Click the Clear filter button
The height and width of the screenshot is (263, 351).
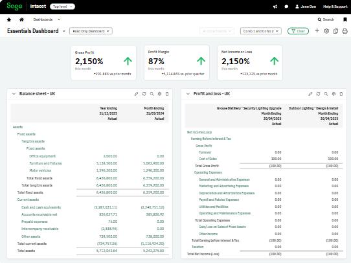click(x=298, y=31)
